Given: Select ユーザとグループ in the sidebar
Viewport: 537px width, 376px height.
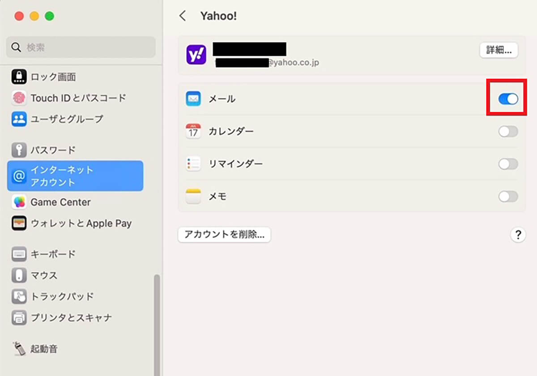Looking at the screenshot, I should (x=67, y=119).
